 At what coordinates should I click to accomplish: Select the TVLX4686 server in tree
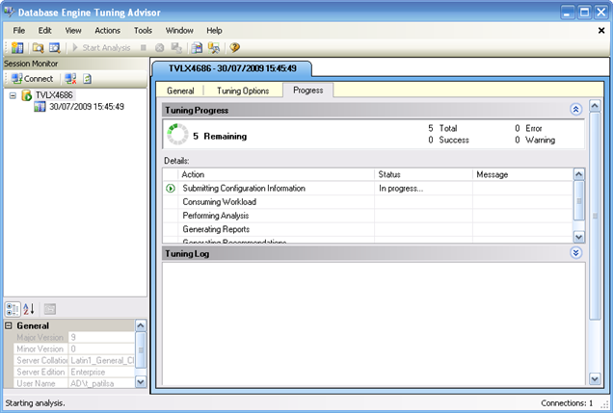coord(54,95)
